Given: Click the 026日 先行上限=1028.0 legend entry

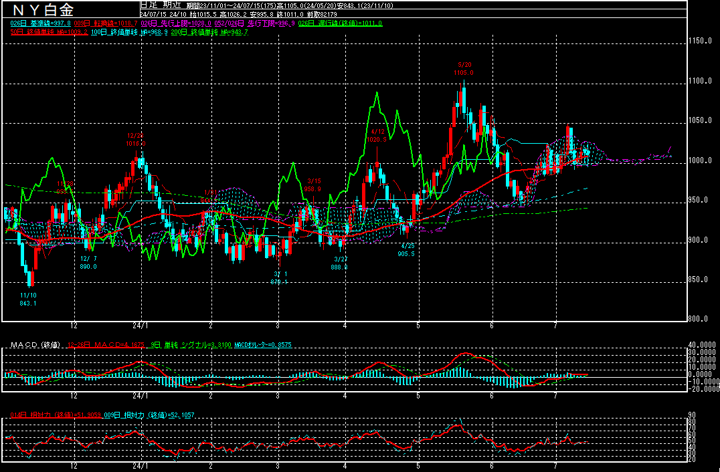Looking at the screenshot, I should (176, 23).
